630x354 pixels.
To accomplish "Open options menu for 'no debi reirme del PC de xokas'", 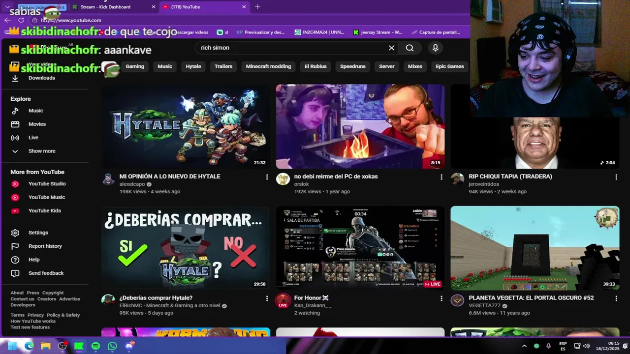I will [x=441, y=177].
